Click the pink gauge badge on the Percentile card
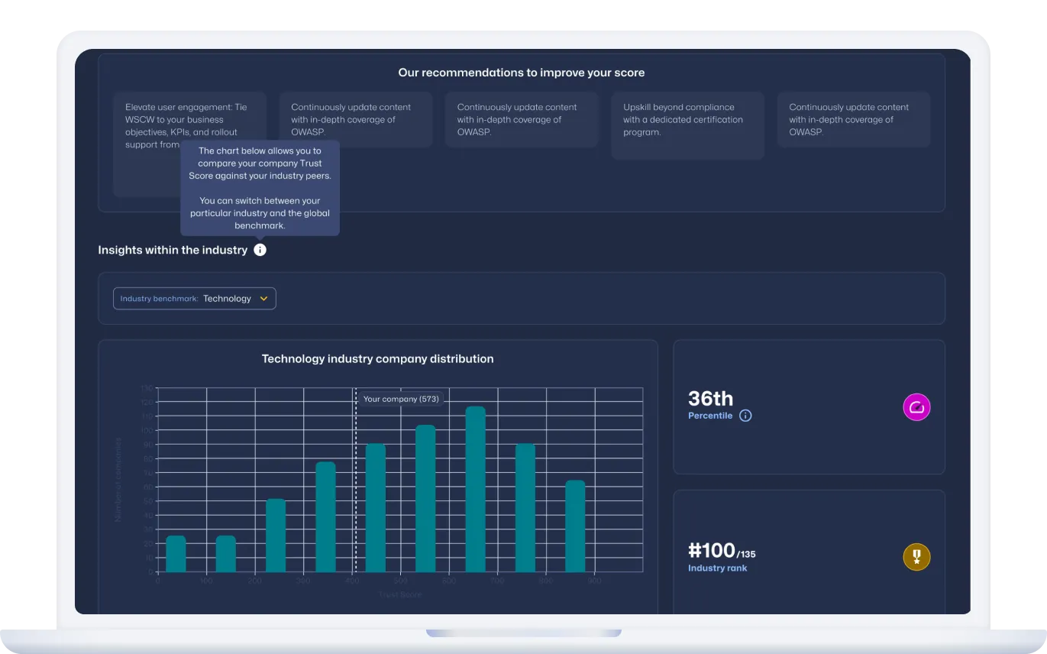Screen dimensions: 1047x654 916,407
